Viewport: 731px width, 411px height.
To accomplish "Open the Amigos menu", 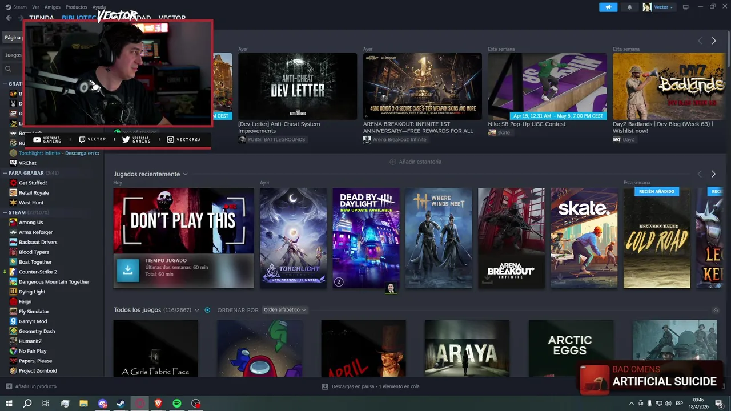I will click(53, 7).
